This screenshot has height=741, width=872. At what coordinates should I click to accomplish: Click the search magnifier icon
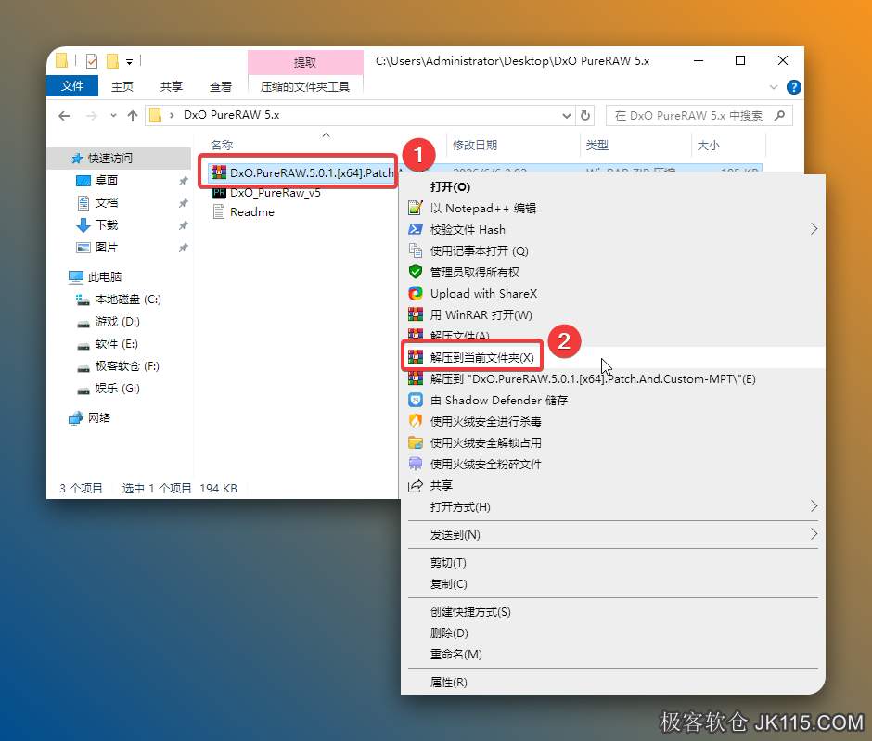779,115
